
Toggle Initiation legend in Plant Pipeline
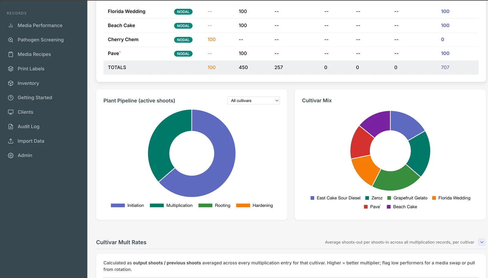coord(127,206)
